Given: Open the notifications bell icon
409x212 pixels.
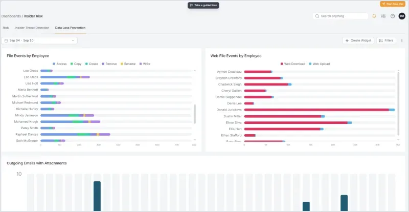Looking at the screenshot, I should tap(374, 16).
